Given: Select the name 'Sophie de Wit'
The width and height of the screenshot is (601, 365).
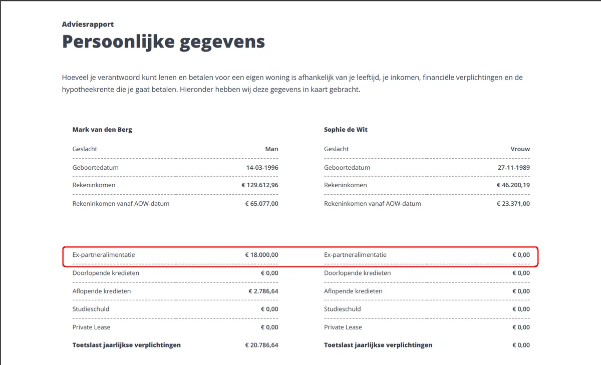Looking at the screenshot, I should point(346,130).
